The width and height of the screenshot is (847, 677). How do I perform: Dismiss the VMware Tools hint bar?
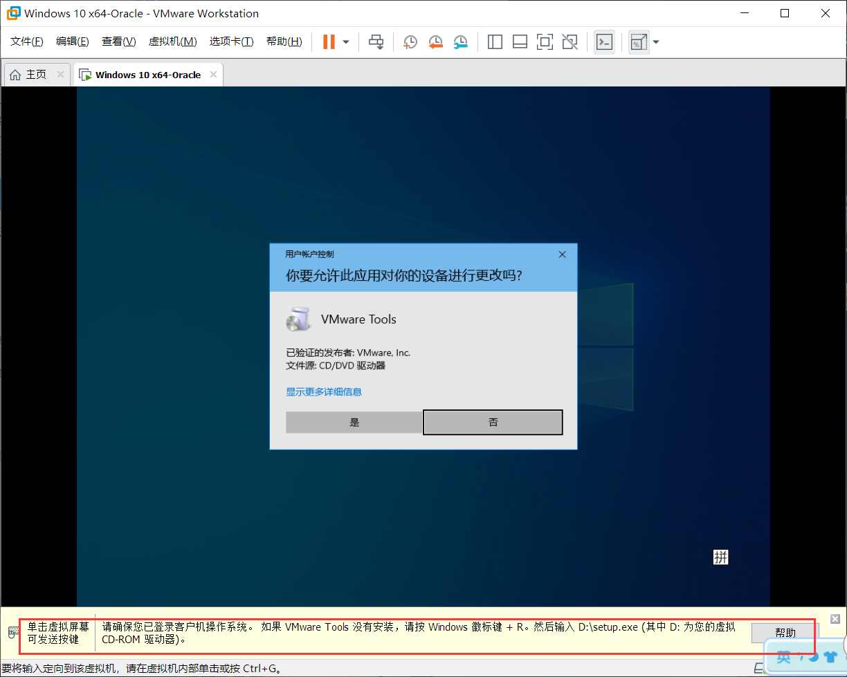[x=834, y=618]
